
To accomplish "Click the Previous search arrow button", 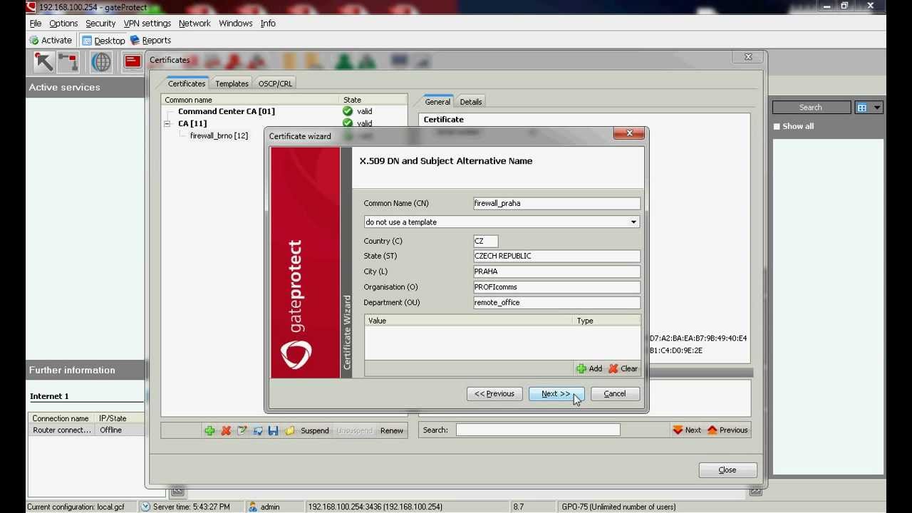I will click(727, 430).
